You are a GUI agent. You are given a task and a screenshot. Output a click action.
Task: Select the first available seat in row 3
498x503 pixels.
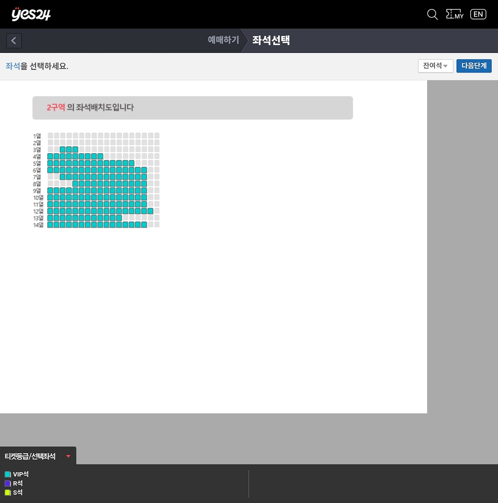tap(63, 149)
